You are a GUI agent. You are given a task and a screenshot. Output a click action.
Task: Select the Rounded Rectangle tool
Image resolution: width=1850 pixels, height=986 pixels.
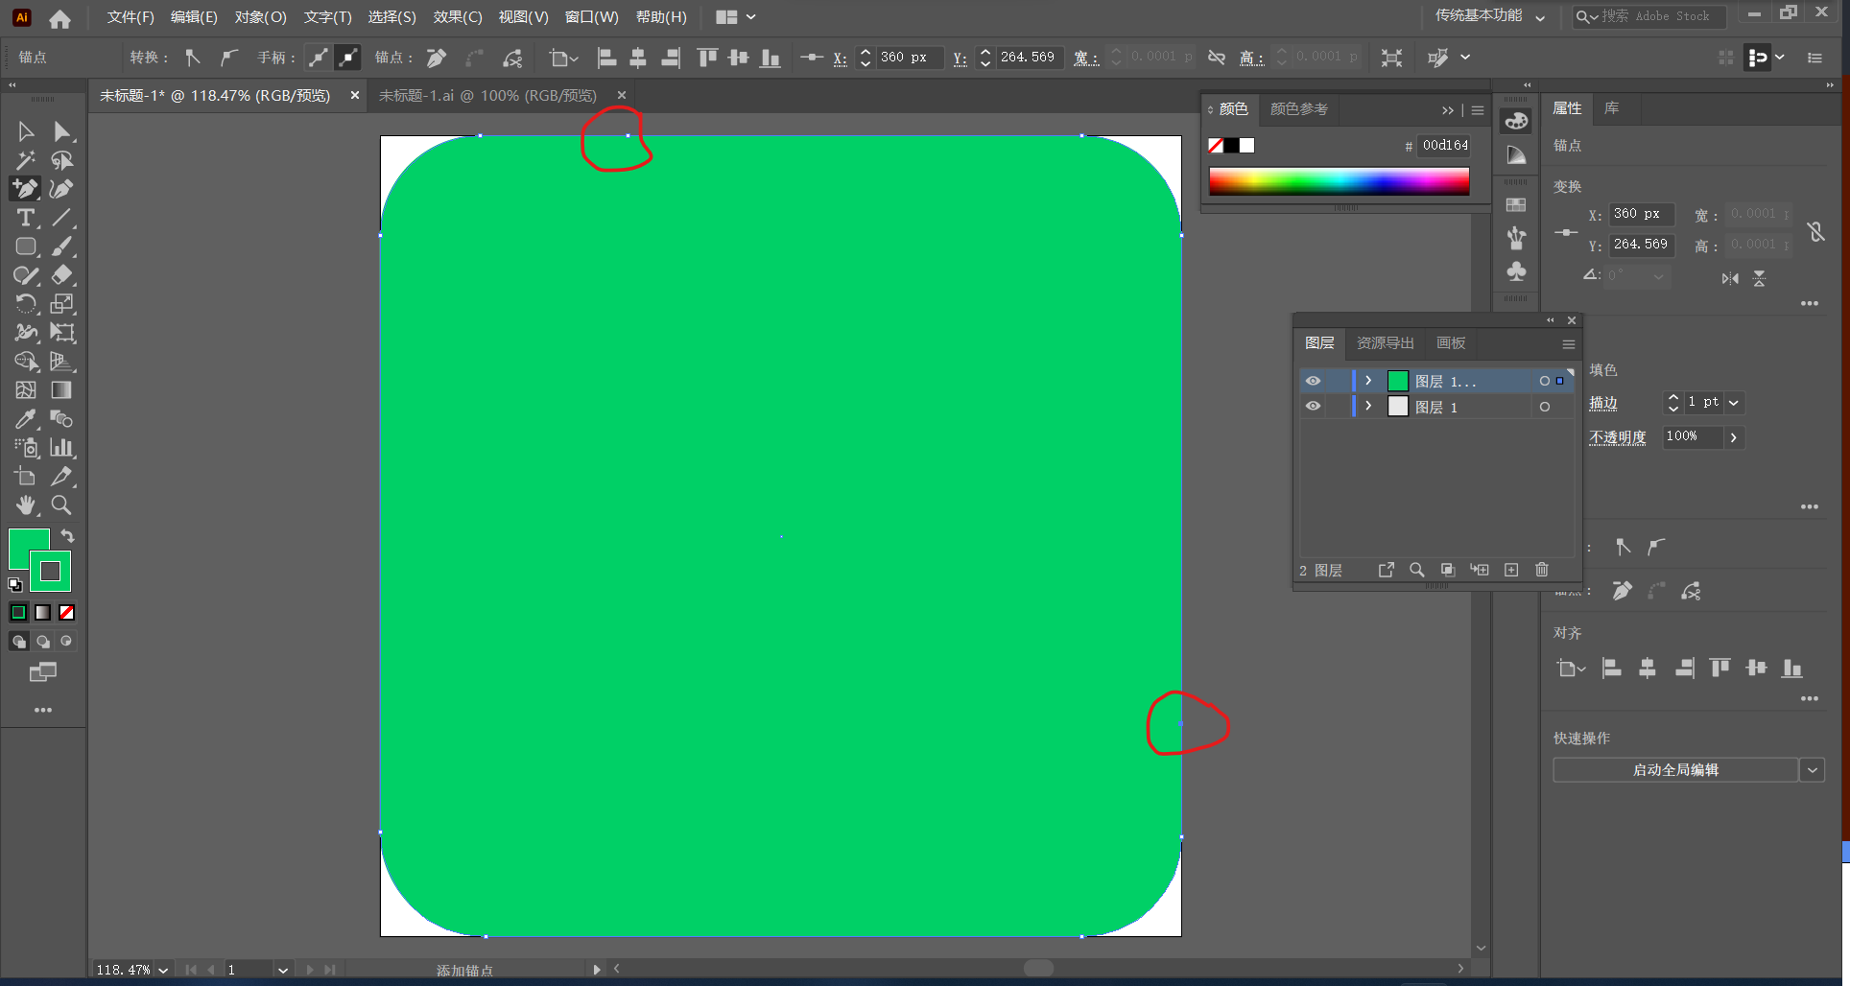click(26, 246)
